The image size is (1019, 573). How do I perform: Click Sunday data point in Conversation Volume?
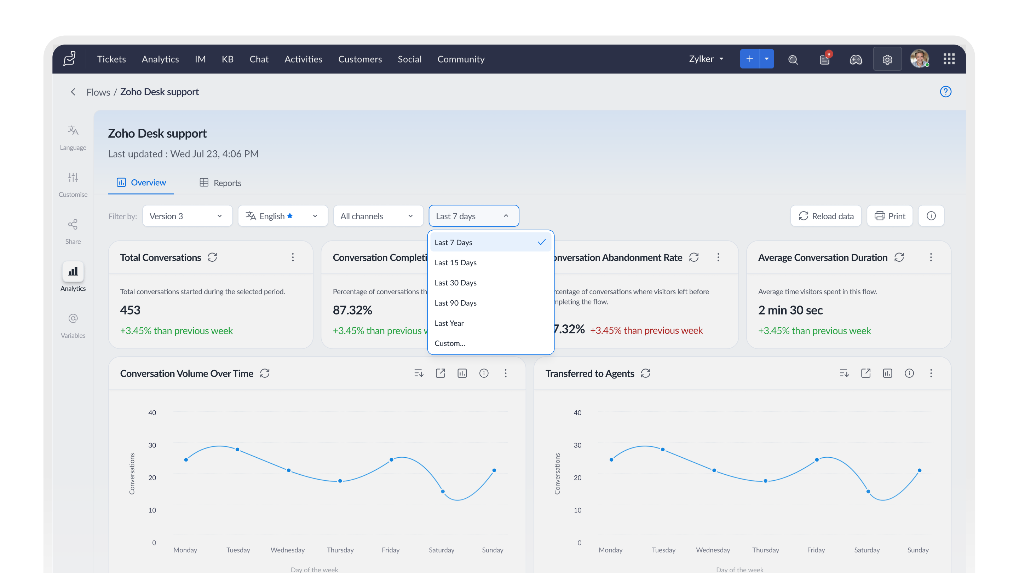(x=494, y=470)
